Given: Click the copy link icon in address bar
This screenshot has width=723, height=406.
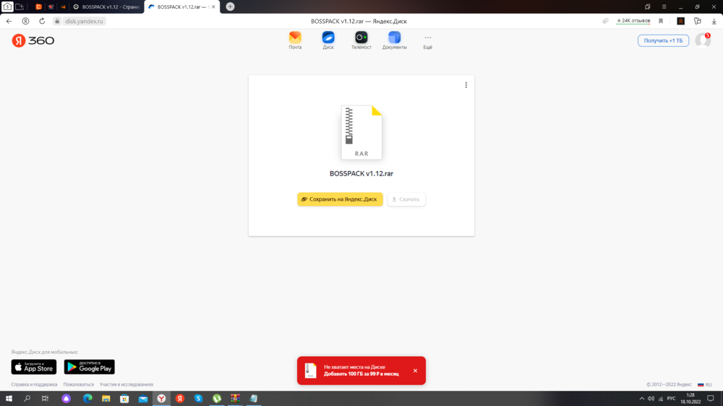Looking at the screenshot, I should pos(605,21).
